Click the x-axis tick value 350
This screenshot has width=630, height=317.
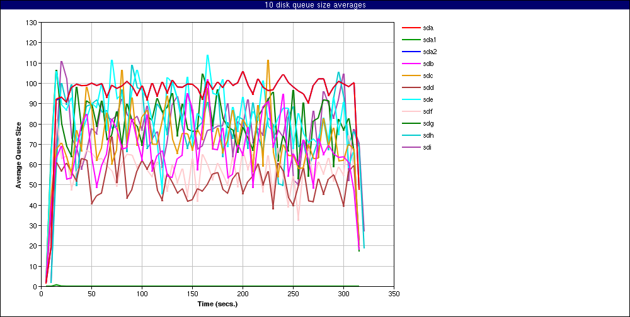(x=394, y=294)
